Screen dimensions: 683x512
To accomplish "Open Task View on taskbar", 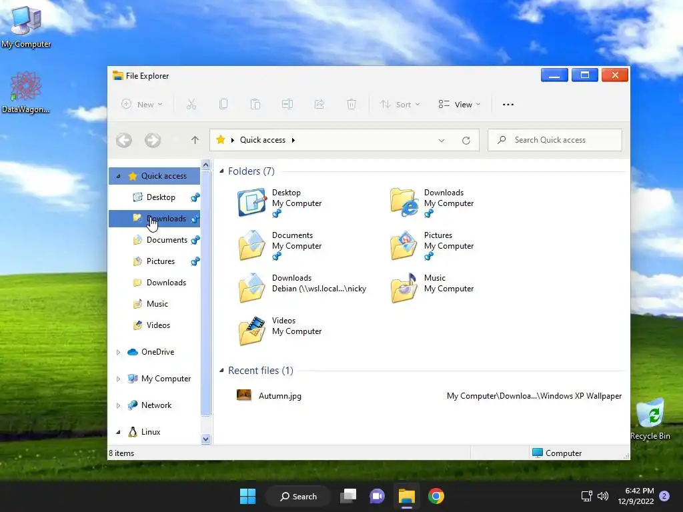I will (348, 496).
